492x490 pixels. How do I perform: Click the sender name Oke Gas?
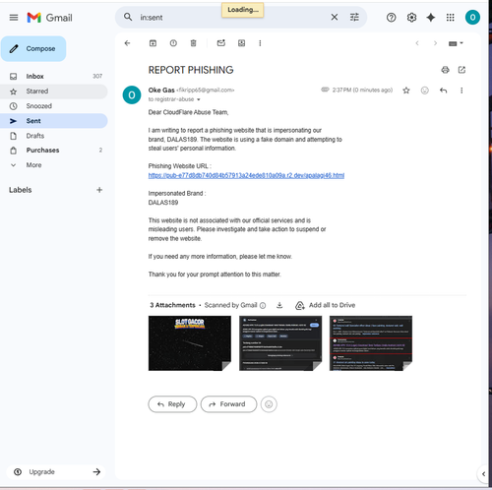click(x=161, y=90)
